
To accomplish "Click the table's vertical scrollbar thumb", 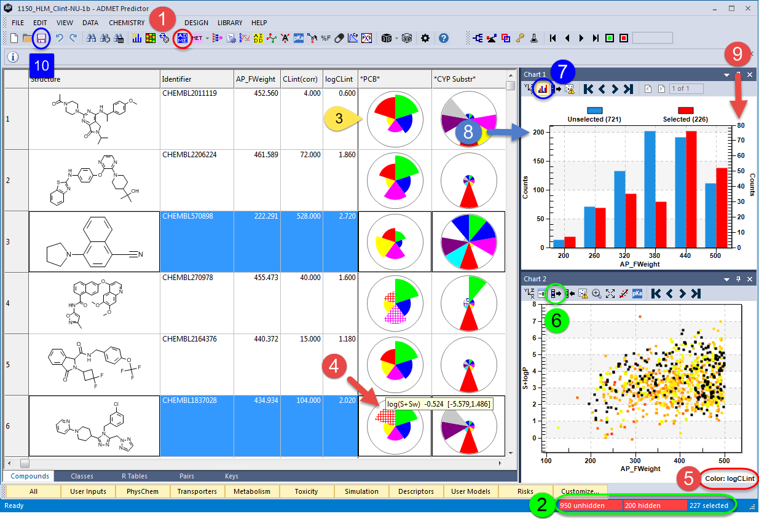I will (510, 86).
